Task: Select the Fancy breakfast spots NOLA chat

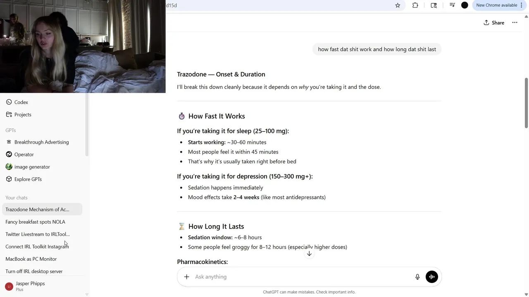Action: pos(35,222)
